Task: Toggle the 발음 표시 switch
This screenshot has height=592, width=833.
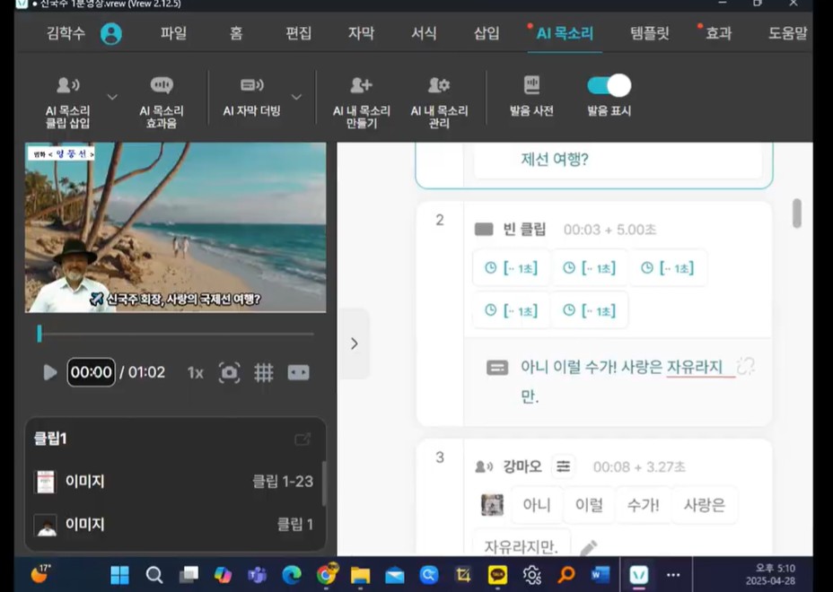Action: [609, 85]
